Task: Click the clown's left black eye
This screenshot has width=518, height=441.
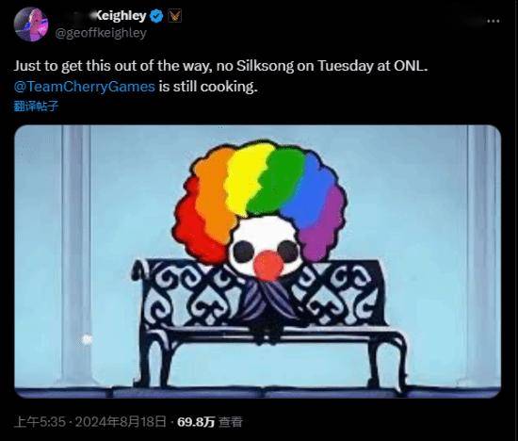Action: coord(244,252)
